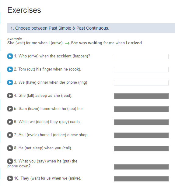Viewport: 175px width, 186px height.
Task: Click the gray disabled answer box for question 4
Action: tap(142, 96)
